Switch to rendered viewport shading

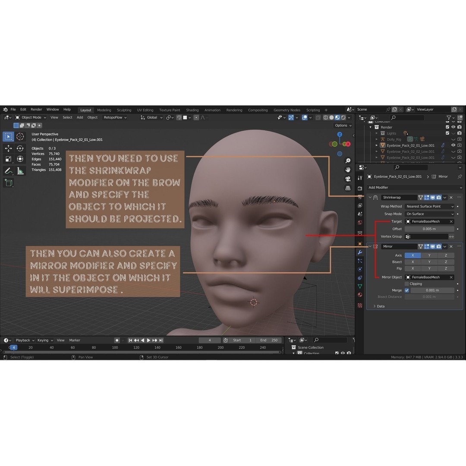coord(343,118)
